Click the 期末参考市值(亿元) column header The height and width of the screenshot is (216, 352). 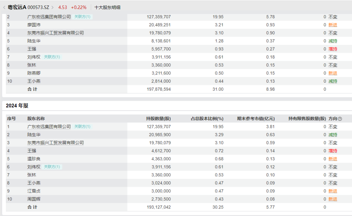pos(256,119)
